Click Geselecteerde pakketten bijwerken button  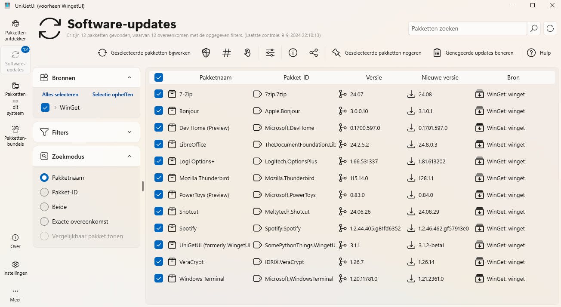[144, 53]
